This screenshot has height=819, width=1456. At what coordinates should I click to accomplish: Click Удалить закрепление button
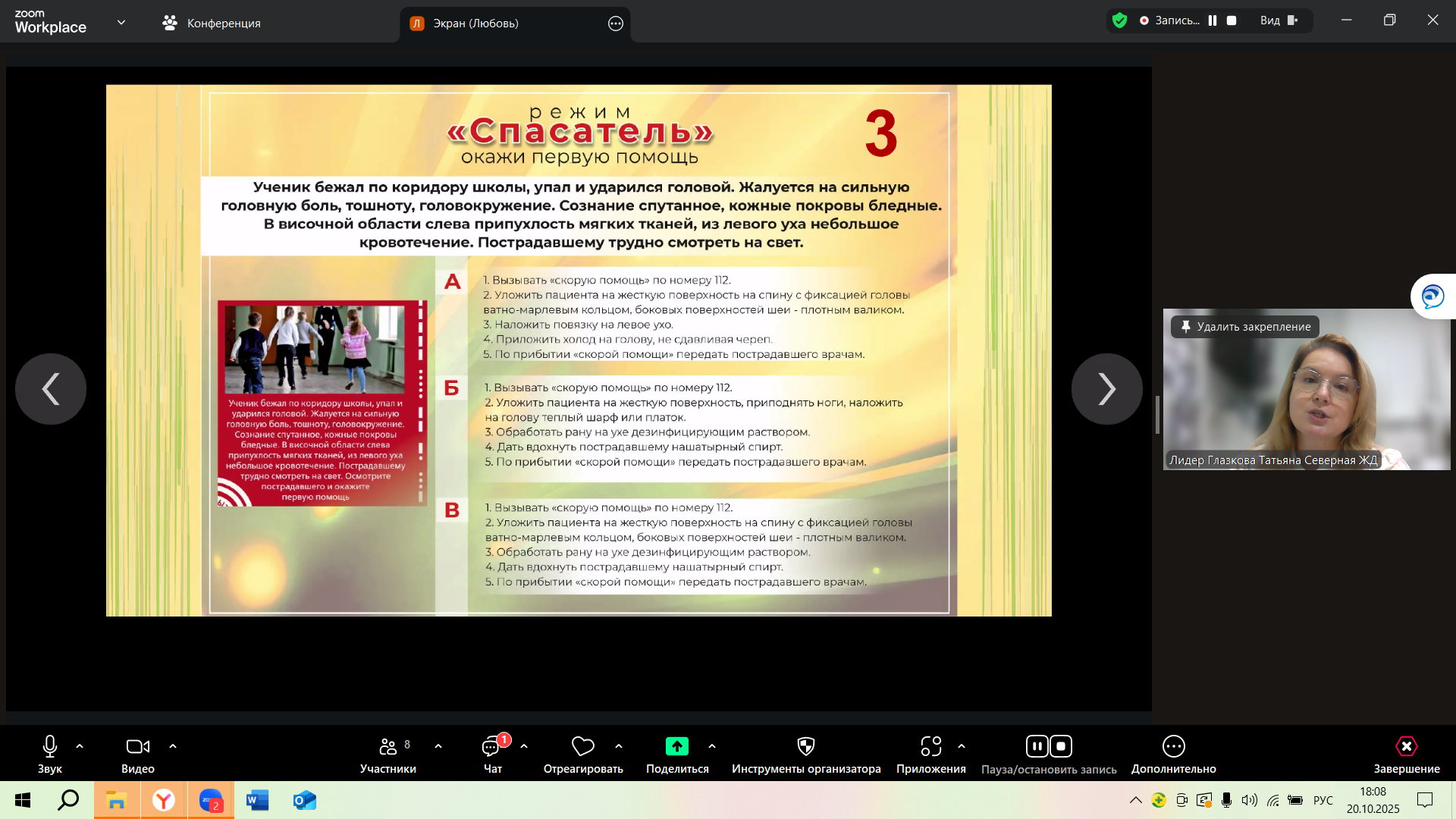[1244, 327]
